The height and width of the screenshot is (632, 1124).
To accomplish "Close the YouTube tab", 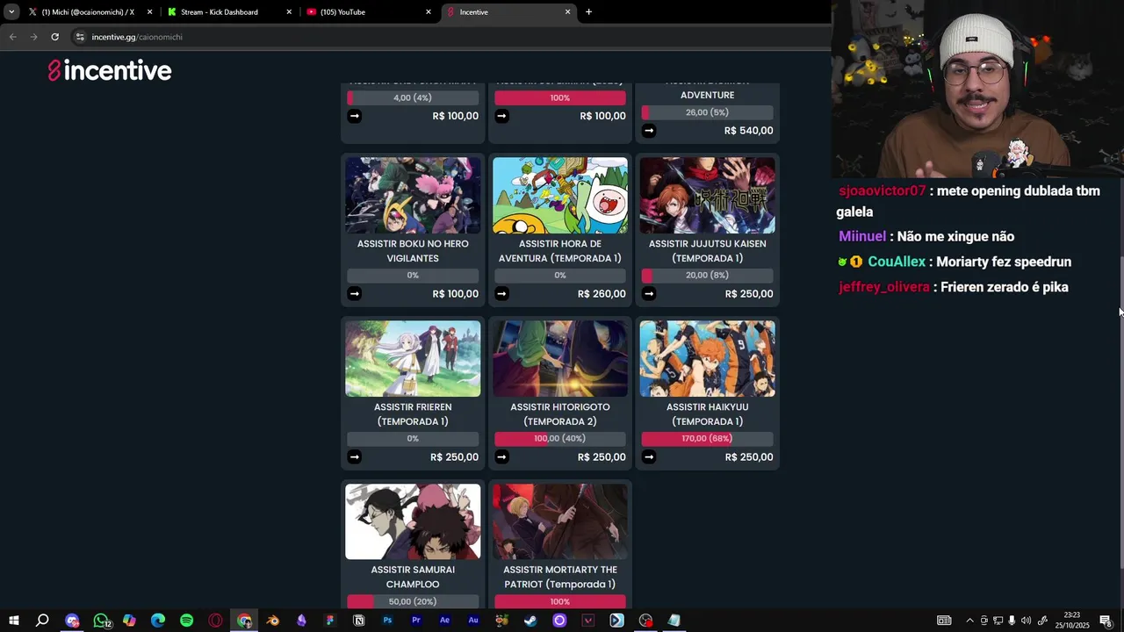I will tap(429, 12).
